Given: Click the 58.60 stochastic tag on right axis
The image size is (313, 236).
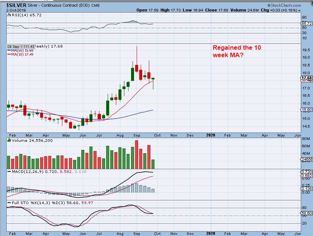Looking at the screenshot, I should coord(307,213).
